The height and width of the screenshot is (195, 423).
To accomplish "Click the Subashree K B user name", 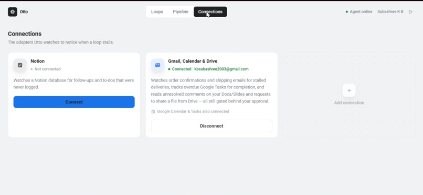I will [x=390, y=12].
